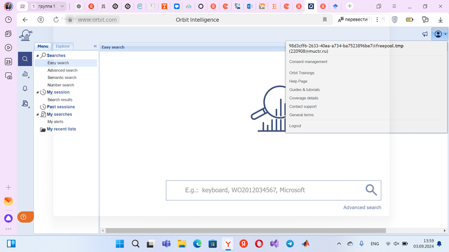Click the Yandex home icon in toolbar
The image size is (449, 252).
pyautogui.click(x=40, y=20)
